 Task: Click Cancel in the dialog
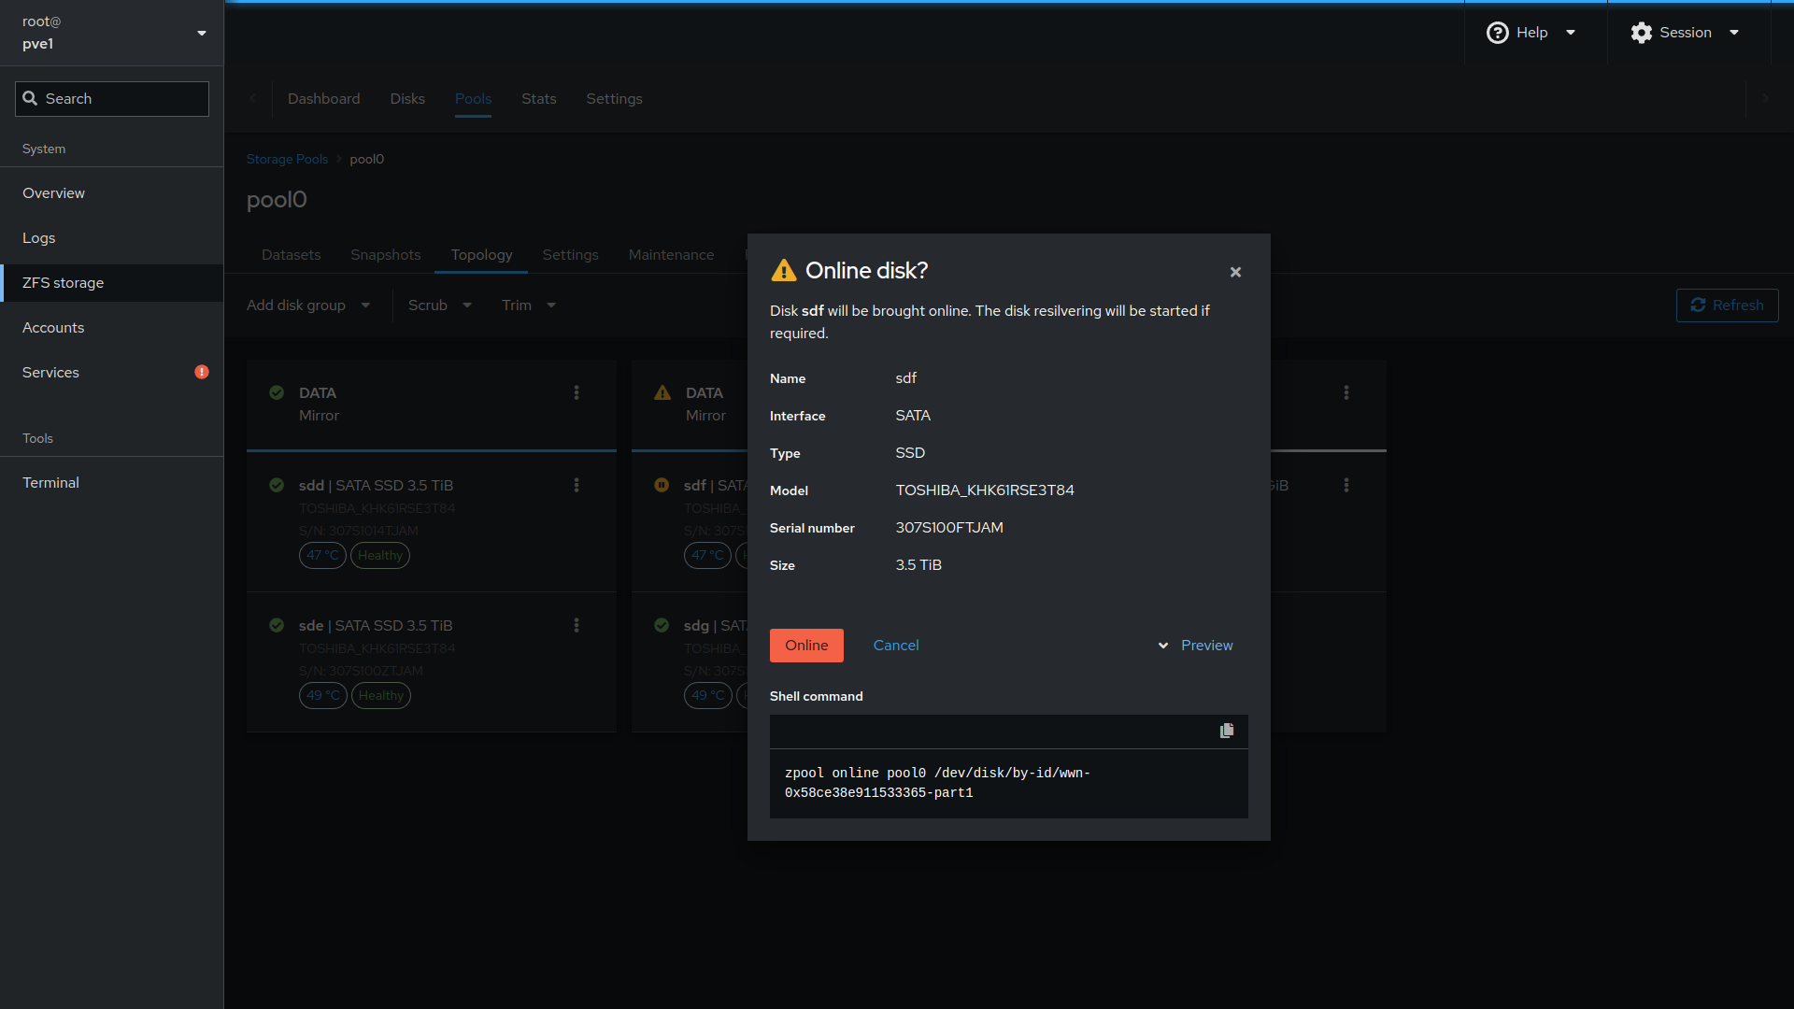[895, 646]
